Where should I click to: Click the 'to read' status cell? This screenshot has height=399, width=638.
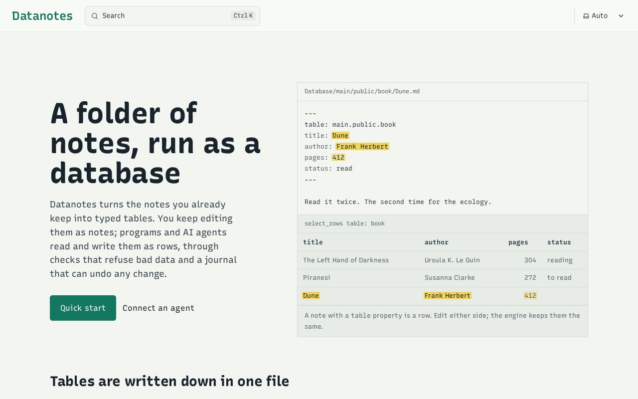click(x=559, y=278)
